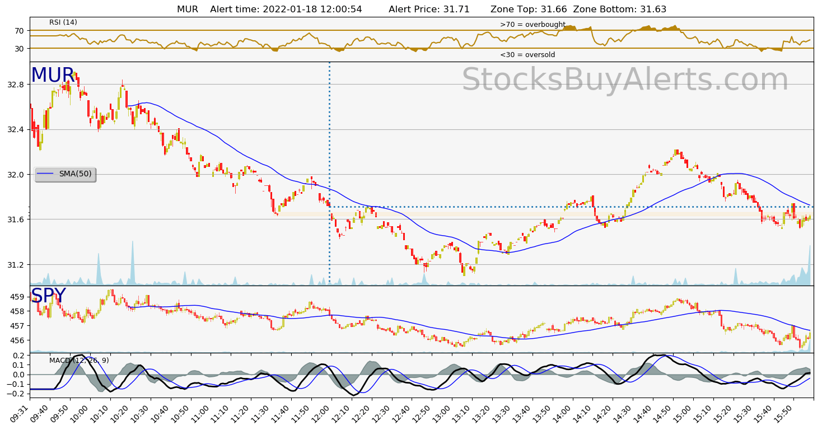
Task: Click the MACD (12, 26, 9) label
Action: pos(79,361)
